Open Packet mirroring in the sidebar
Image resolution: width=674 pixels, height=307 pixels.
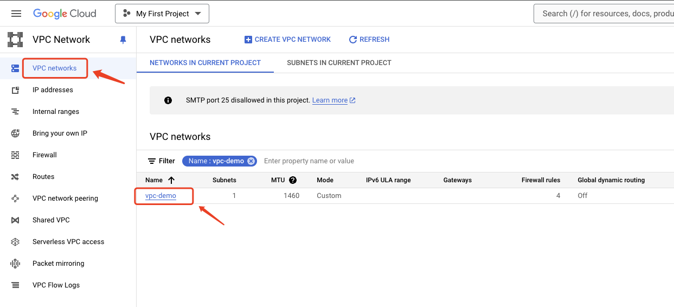pyautogui.click(x=58, y=264)
